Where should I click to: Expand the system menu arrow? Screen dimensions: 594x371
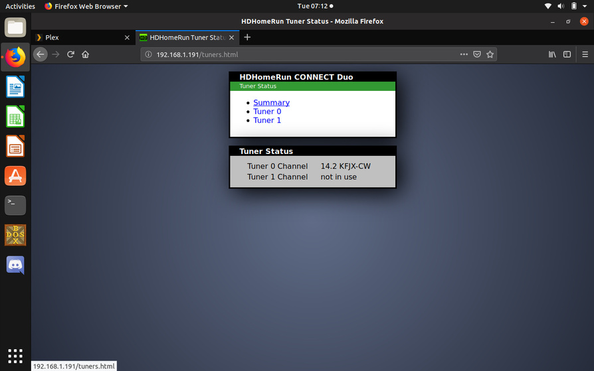pyautogui.click(x=585, y=6)
